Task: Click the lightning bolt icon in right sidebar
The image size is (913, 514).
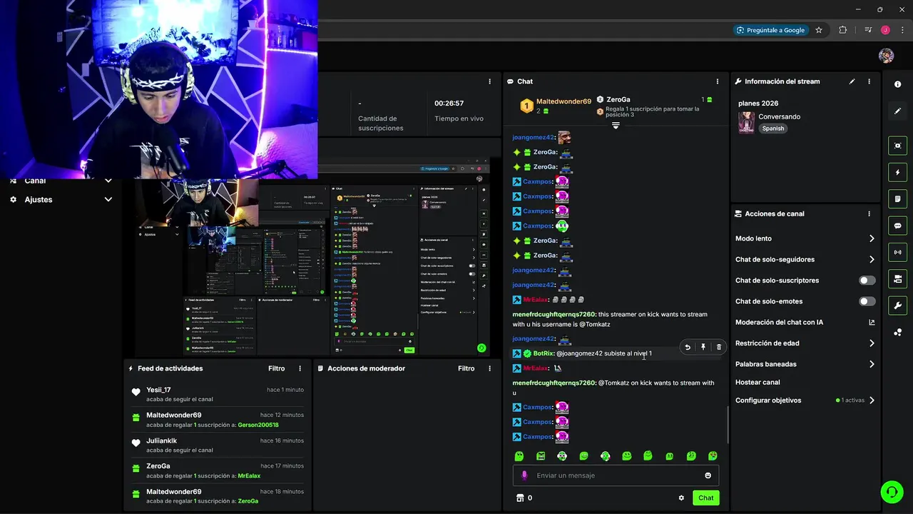Action: 897,172
